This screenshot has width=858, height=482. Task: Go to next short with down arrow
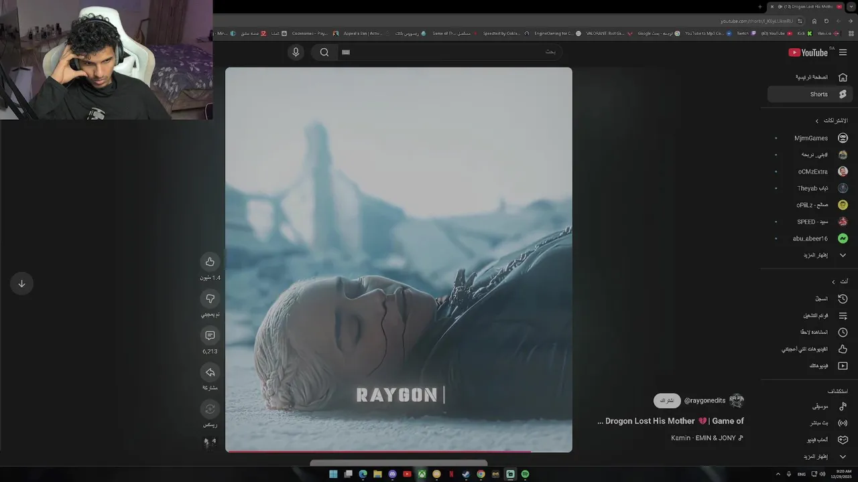click(x=21, y=284)
